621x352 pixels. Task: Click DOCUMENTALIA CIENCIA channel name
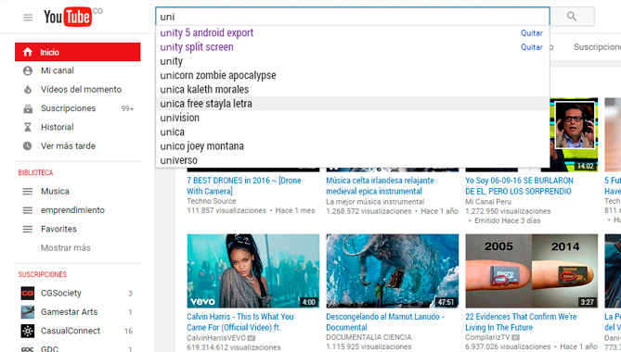pos(369,337)
